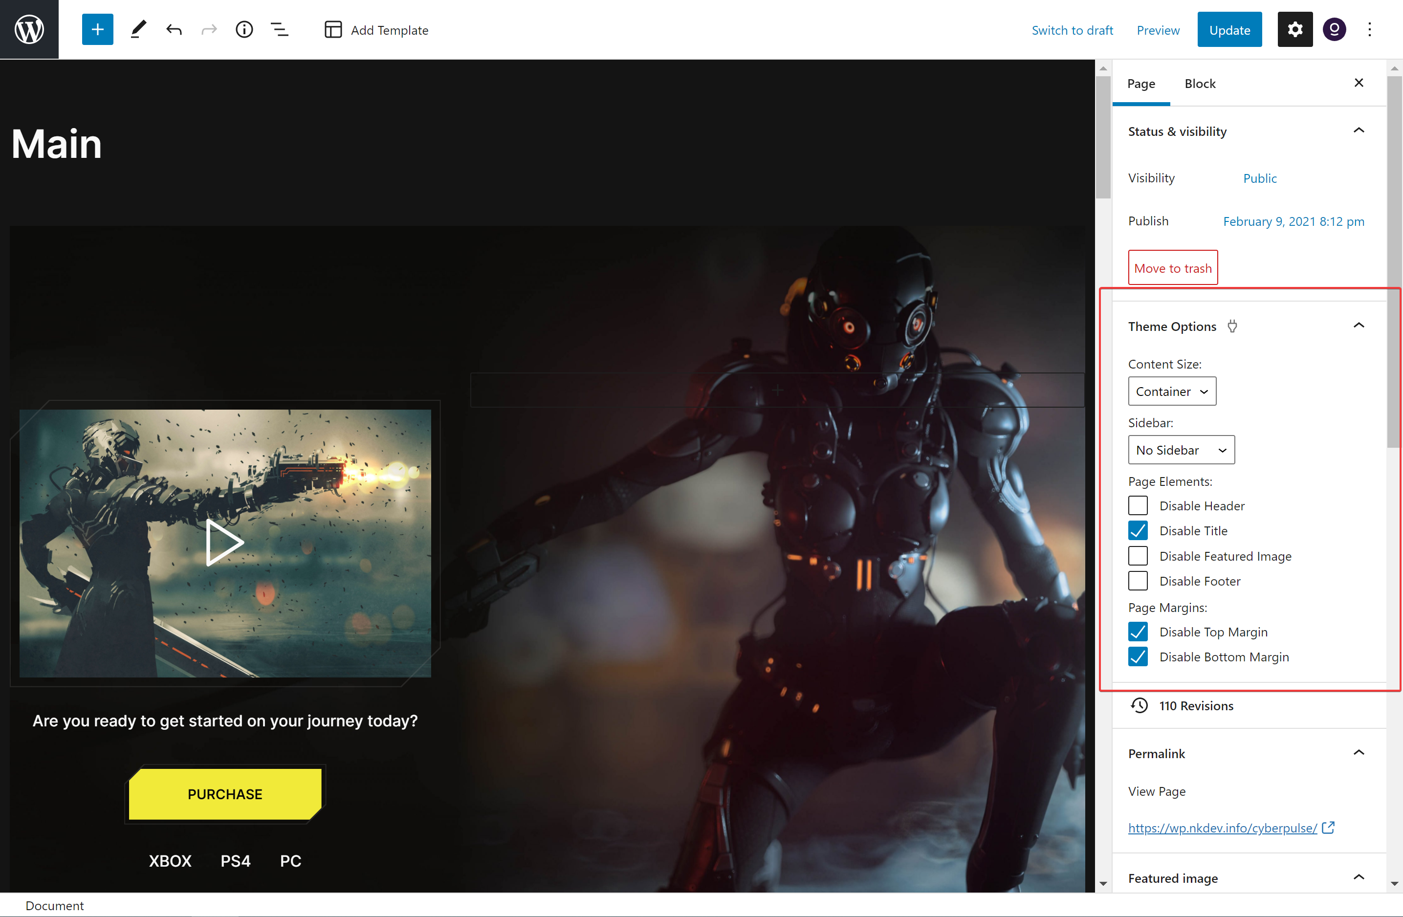Click the revisions clock history icon
This screenshot has height=917, width=1403.
[x=1140, y=705]
